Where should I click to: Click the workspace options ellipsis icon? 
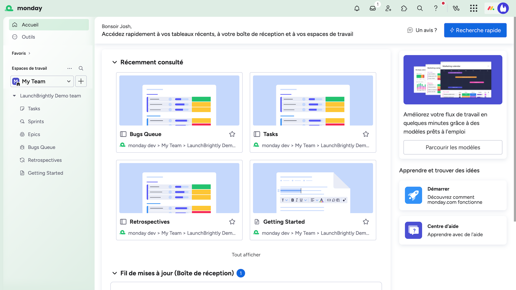70,68
